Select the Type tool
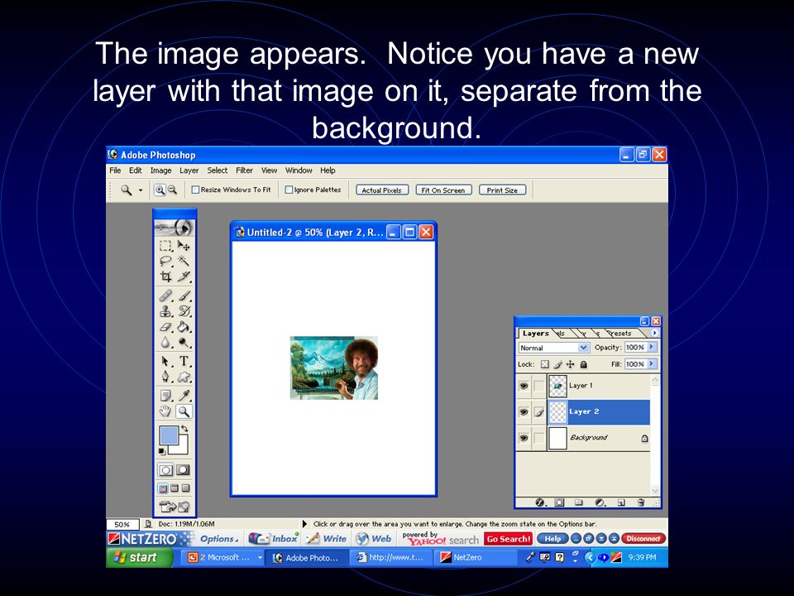Viewport: 794px width, 596px height. coord(184,361)
